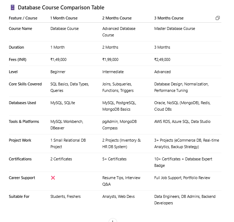Click the '3 Months Course' column header

[x=169, y=18]
